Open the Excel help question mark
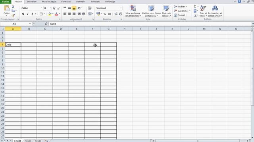The image size is (254, 142). 239,2
